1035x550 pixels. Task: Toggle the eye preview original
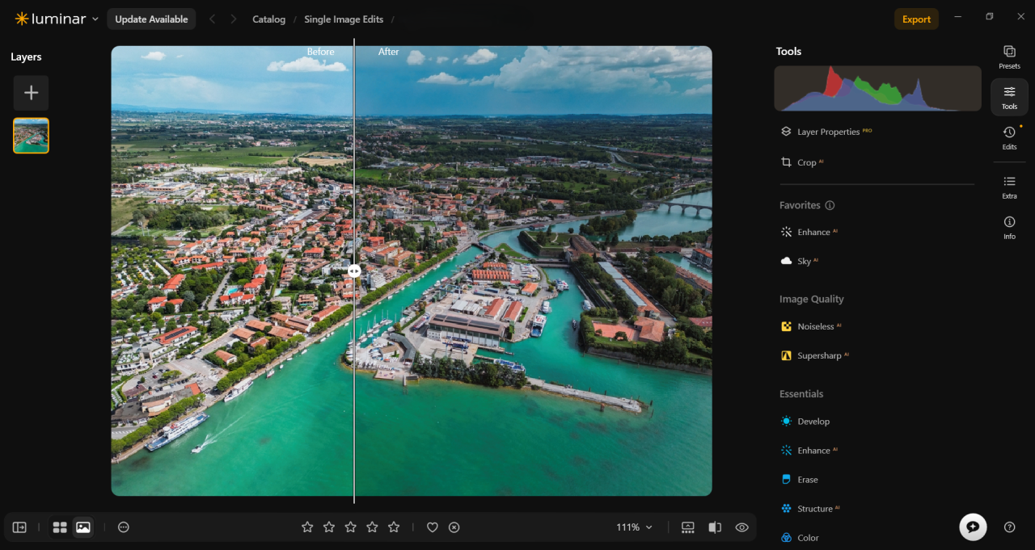point(742,527)
